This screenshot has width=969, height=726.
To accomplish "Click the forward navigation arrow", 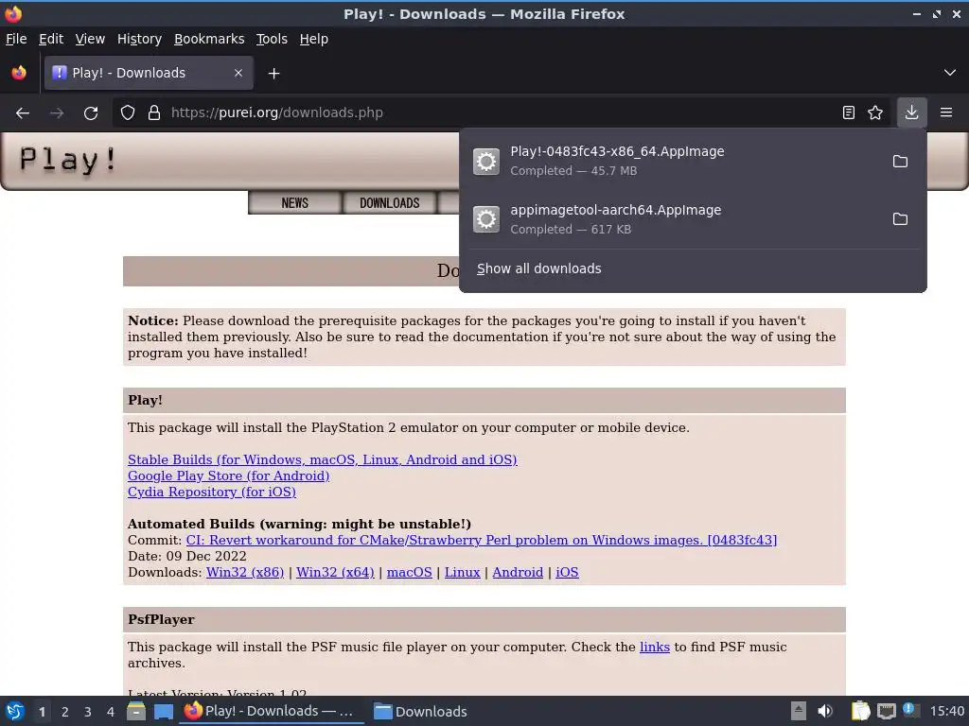I will coord(57,112).
